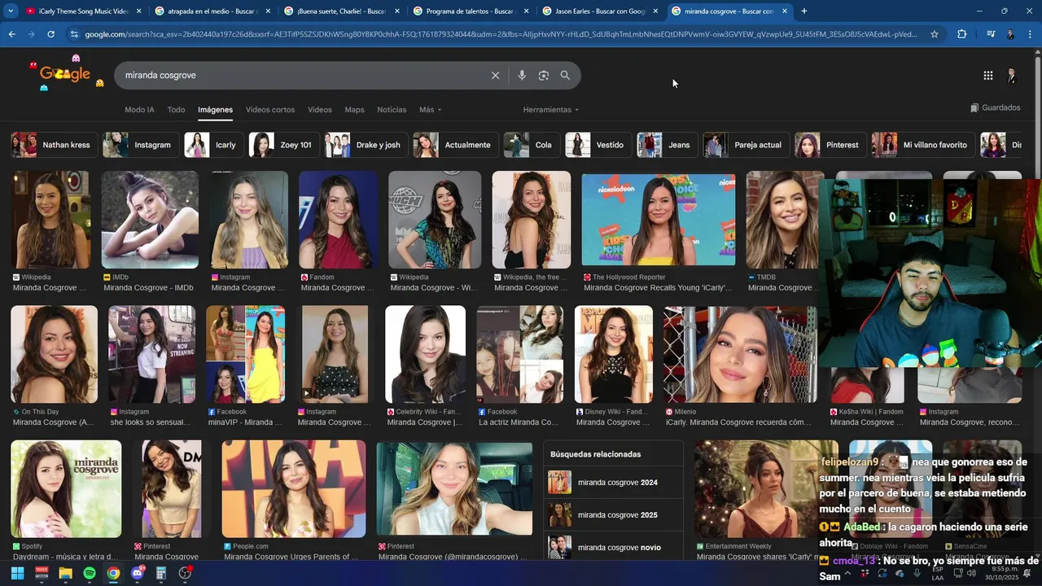The image size is (1042, 586).
Task: Open Google Lens image search icon
Action: (544, 75)
